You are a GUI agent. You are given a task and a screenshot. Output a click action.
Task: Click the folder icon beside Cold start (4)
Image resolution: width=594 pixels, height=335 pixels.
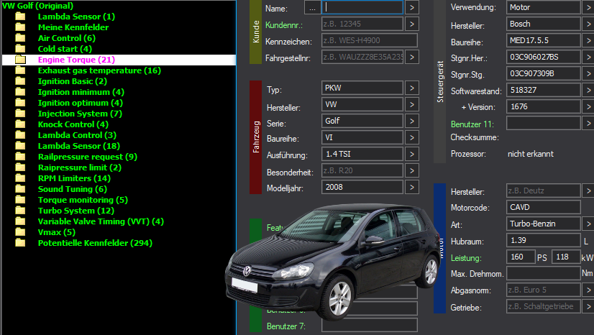20,49
